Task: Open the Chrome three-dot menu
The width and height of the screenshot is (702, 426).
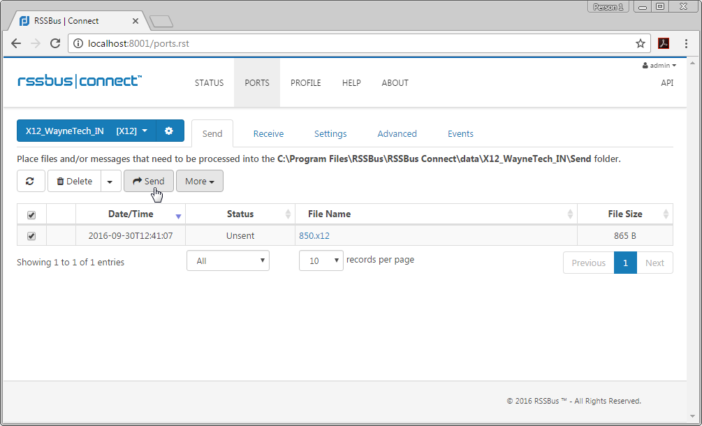Action: tap(686, 43)
